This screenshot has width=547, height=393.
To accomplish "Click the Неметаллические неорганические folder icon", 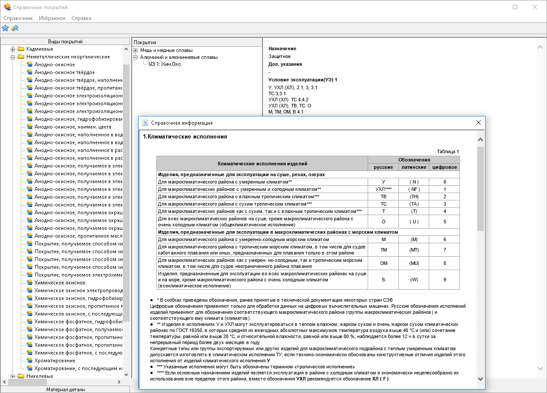I will (x=21, y=57).
